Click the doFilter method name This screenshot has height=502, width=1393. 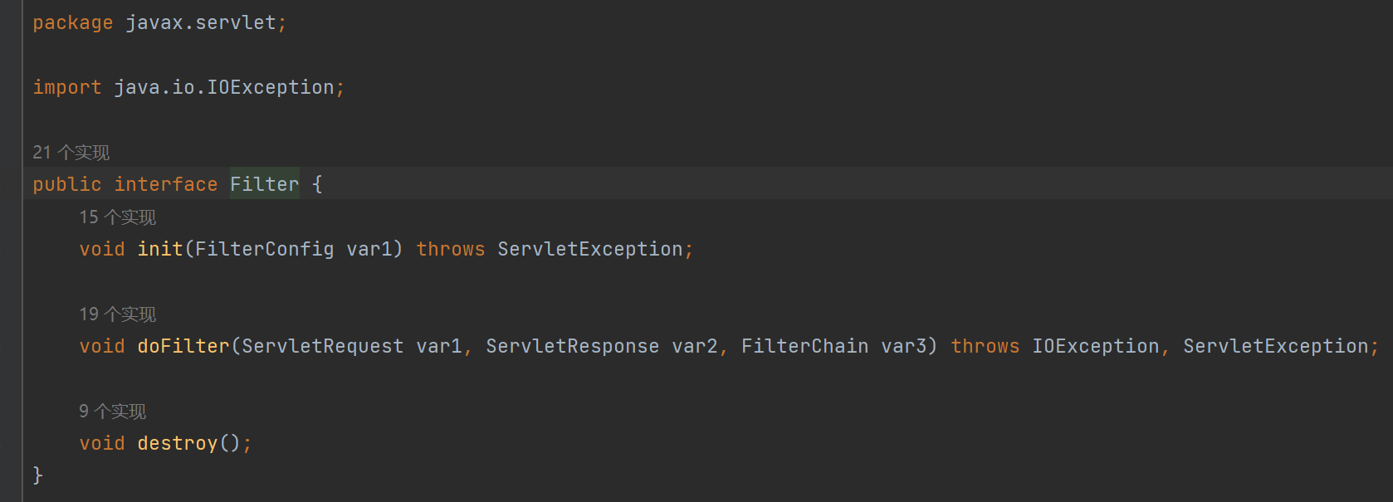click(183, 346)
